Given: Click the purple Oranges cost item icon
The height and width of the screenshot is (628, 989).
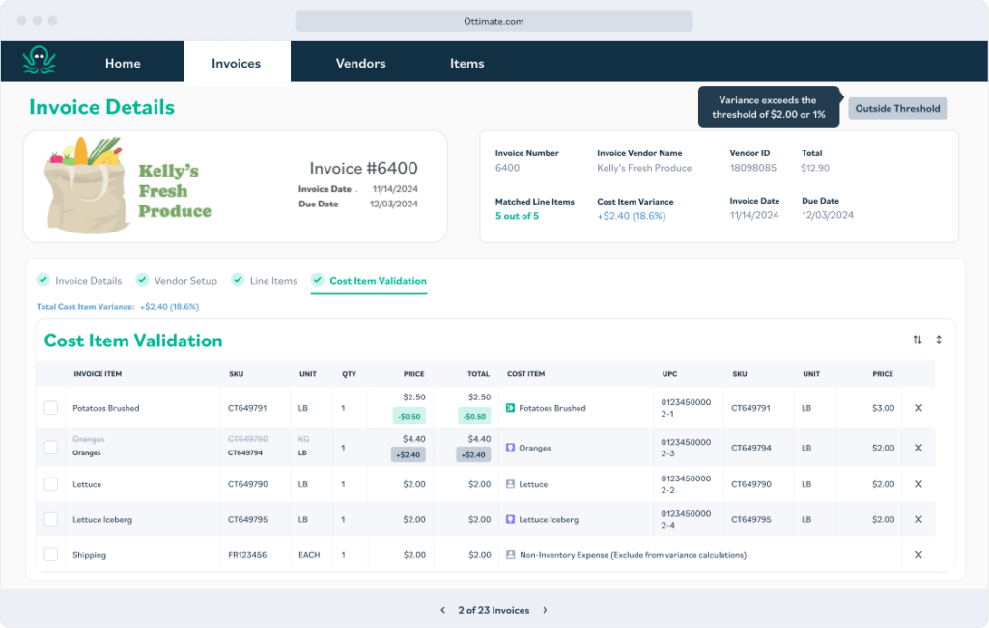Looking at the screenshot, I should (510, 448).
